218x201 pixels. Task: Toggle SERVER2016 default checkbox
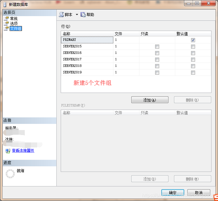click(193, 53)
